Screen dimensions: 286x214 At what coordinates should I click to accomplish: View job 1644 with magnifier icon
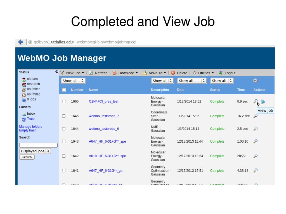256,128
